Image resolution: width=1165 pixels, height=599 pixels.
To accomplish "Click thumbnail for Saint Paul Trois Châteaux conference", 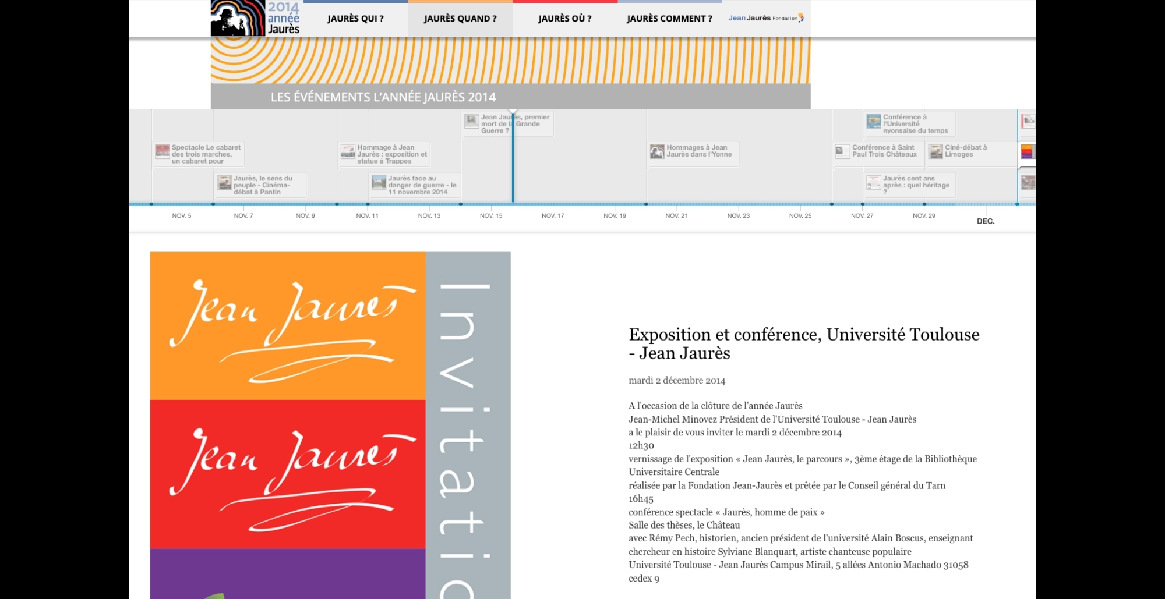I will [843, 151].
